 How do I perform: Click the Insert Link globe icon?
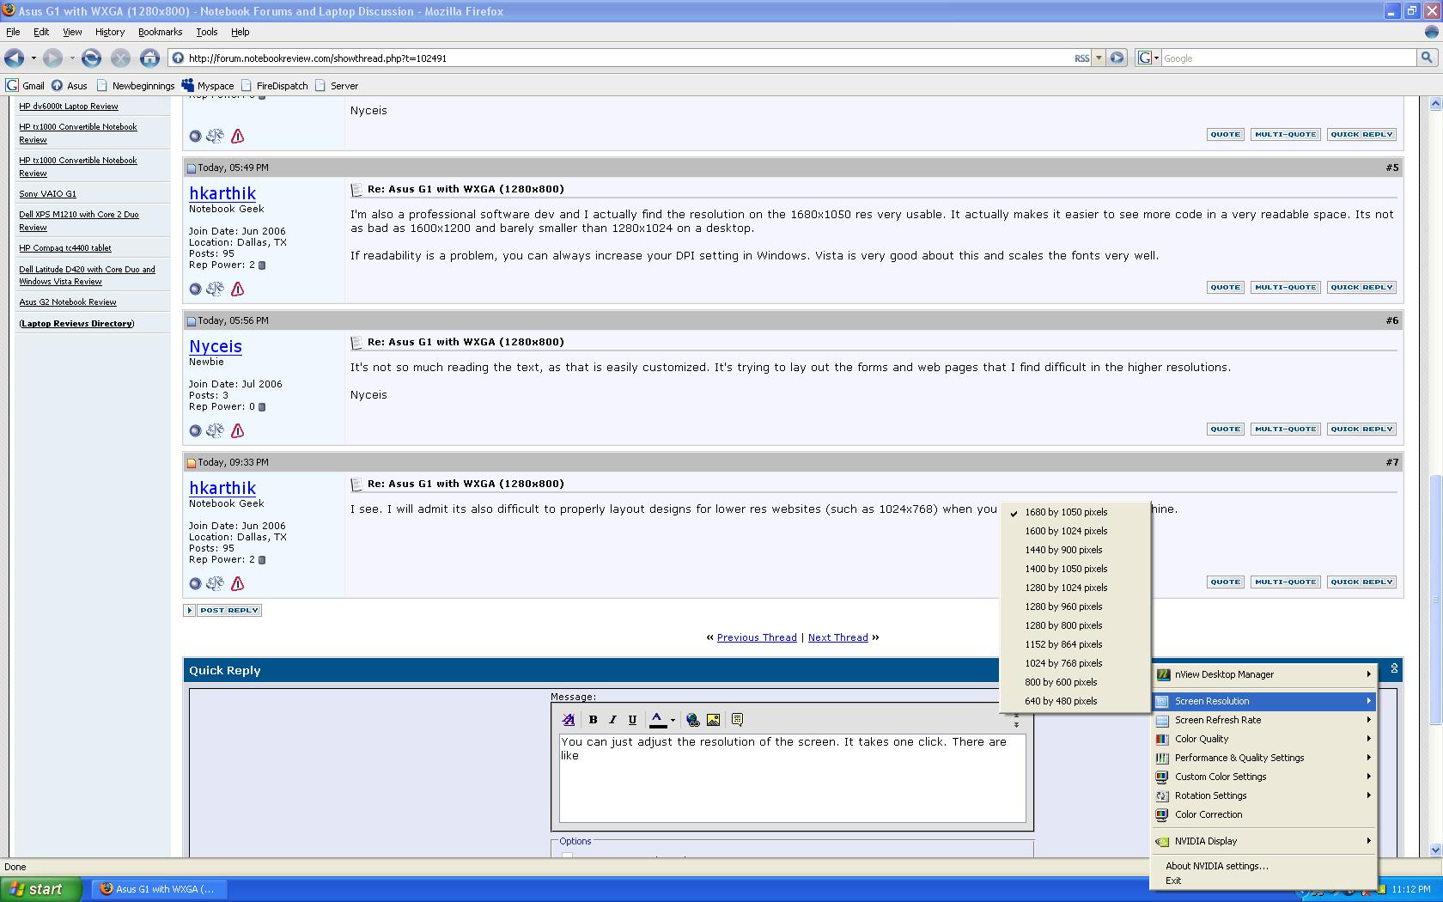click(693, 720)
